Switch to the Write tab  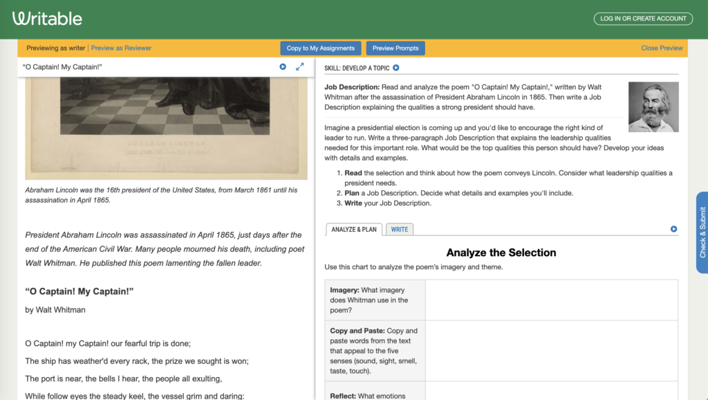pyautogui.click(x=400, y=229)
